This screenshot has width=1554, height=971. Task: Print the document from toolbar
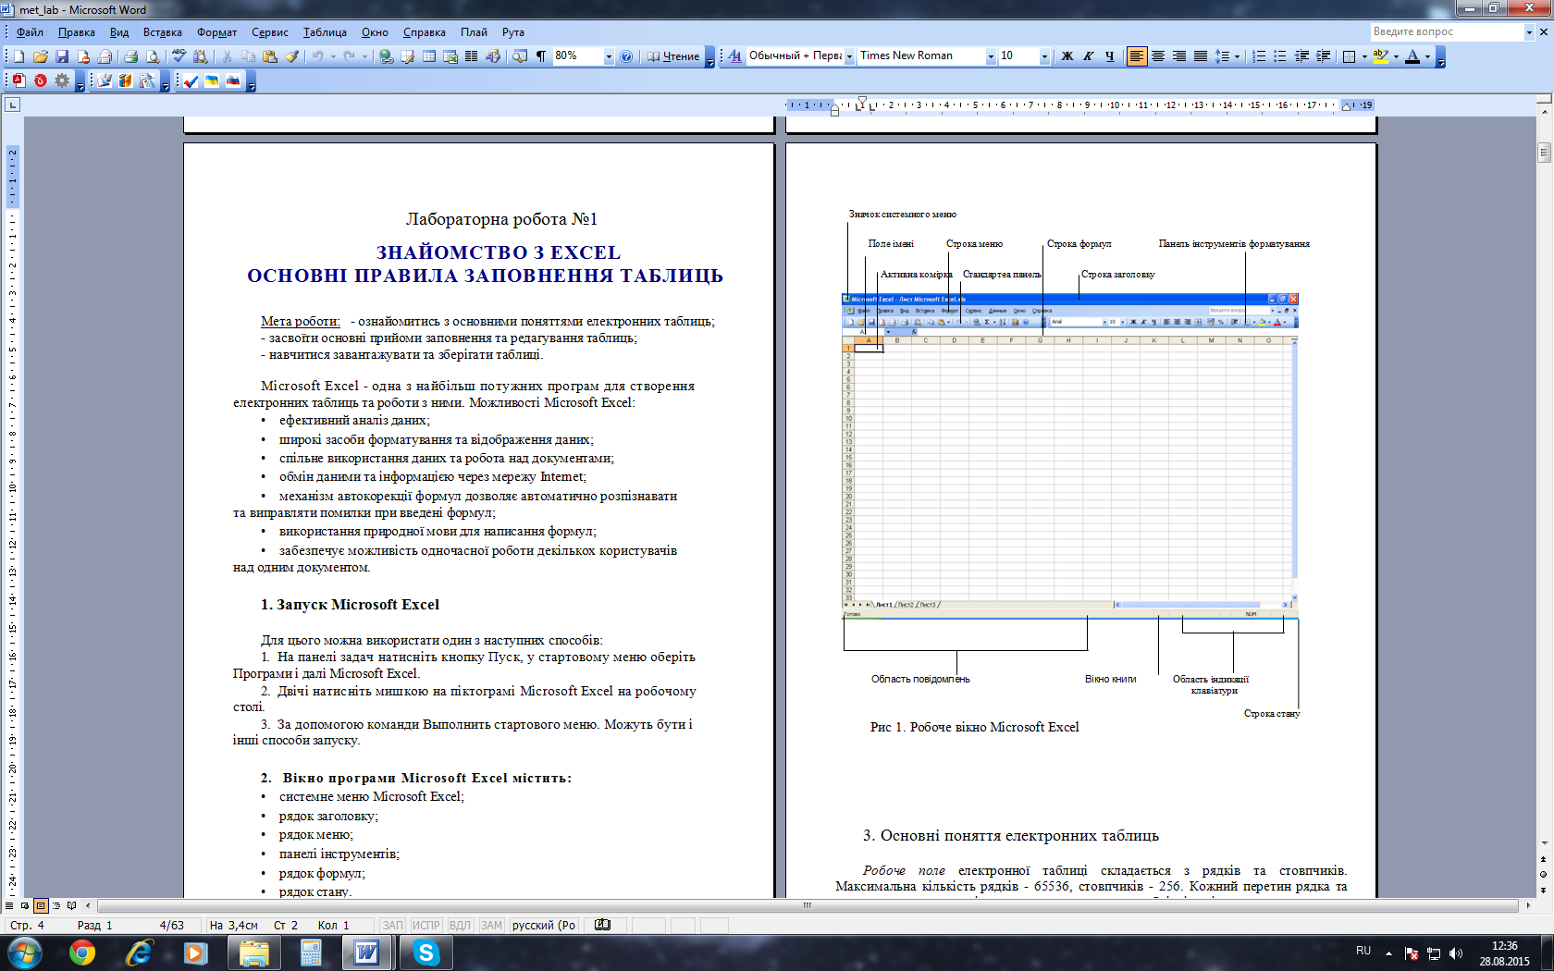130,56
